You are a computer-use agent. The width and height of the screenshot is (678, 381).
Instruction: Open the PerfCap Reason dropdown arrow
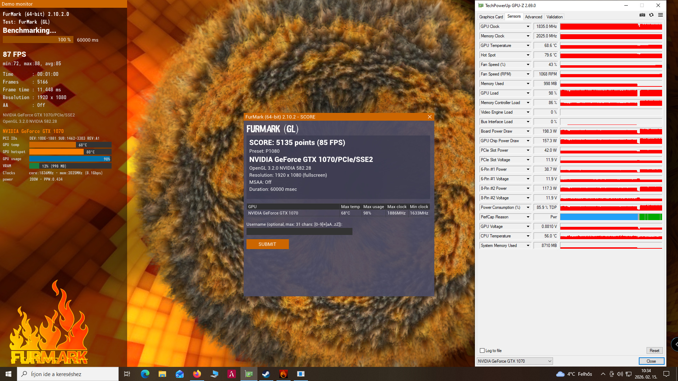[x=528, y=217]
